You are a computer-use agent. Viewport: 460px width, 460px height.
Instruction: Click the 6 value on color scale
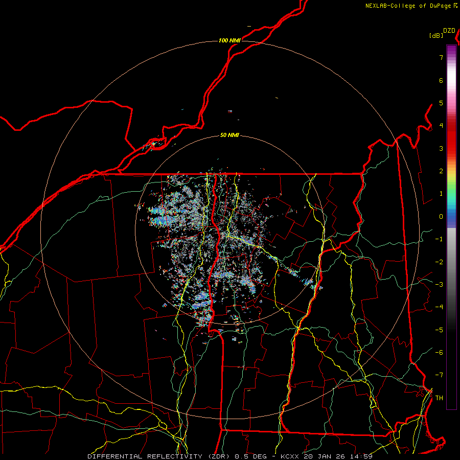click(441, 80)
